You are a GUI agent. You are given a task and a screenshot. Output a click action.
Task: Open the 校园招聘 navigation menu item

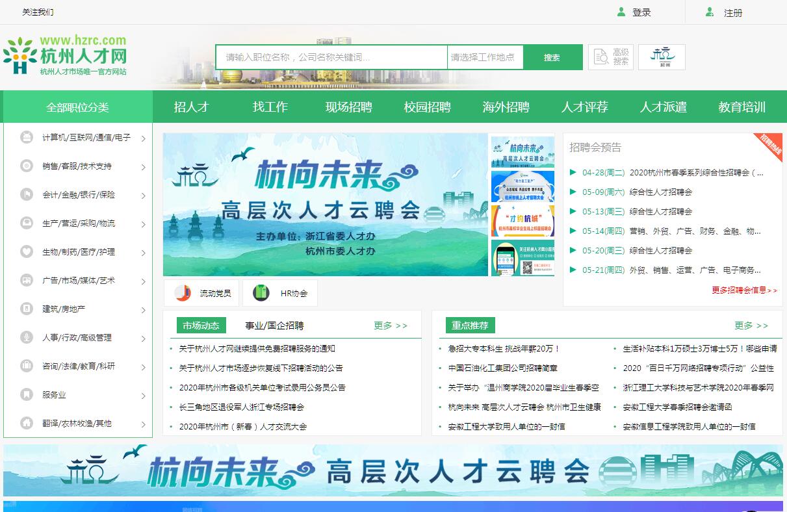point(427,107)
